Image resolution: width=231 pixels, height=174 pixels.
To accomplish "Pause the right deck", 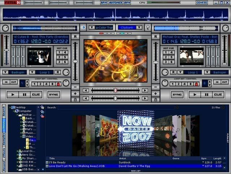I will coord(206,95).
